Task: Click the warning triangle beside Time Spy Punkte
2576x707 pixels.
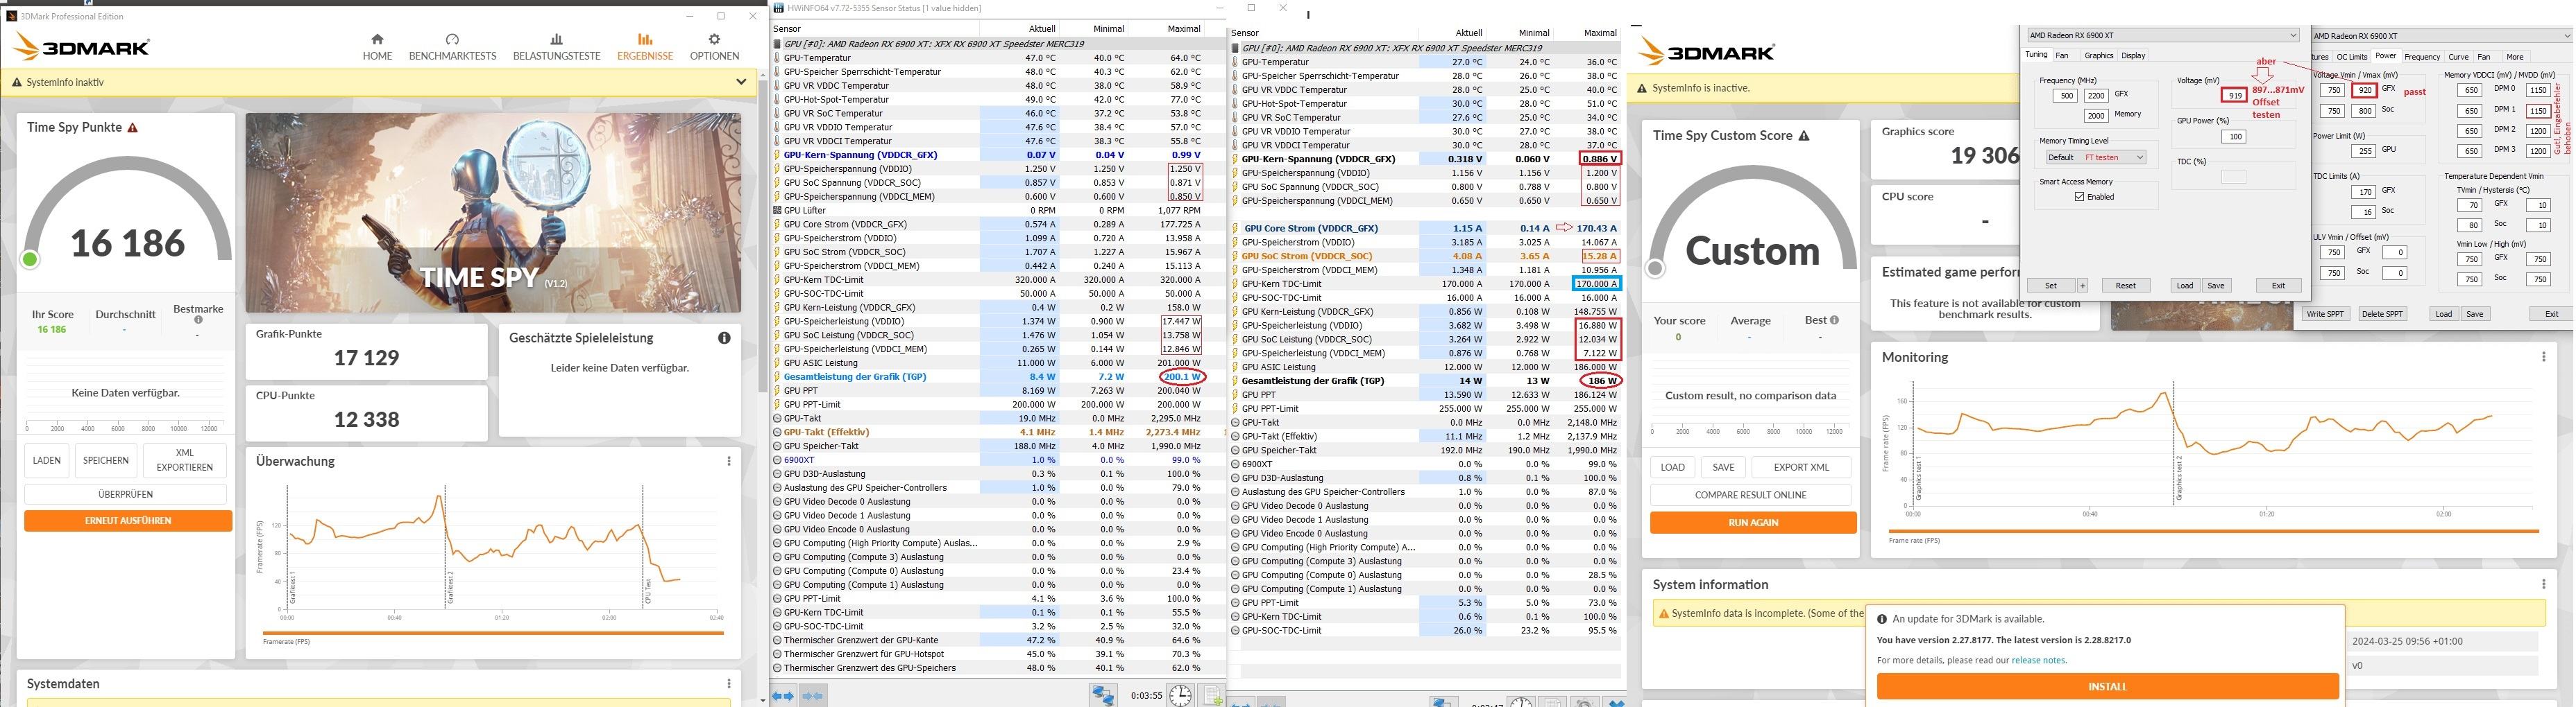Action: [133, 128]
